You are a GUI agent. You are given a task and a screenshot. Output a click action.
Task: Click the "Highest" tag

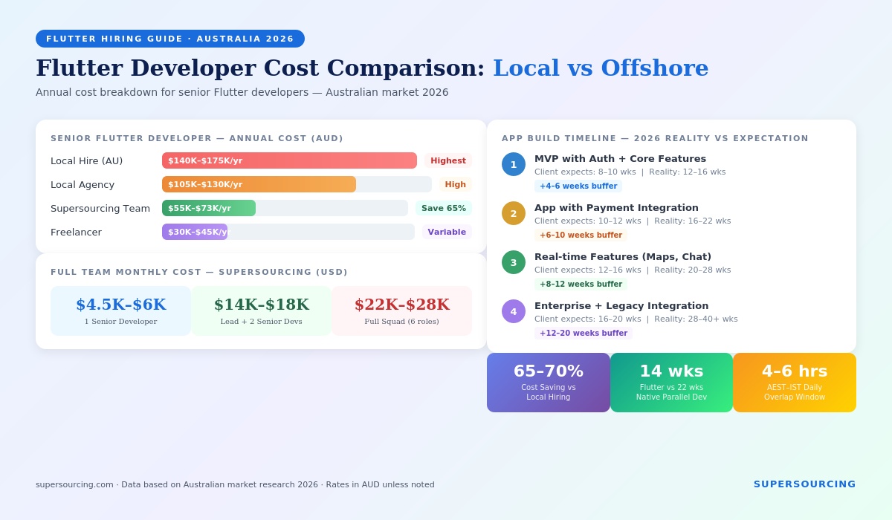448,160
